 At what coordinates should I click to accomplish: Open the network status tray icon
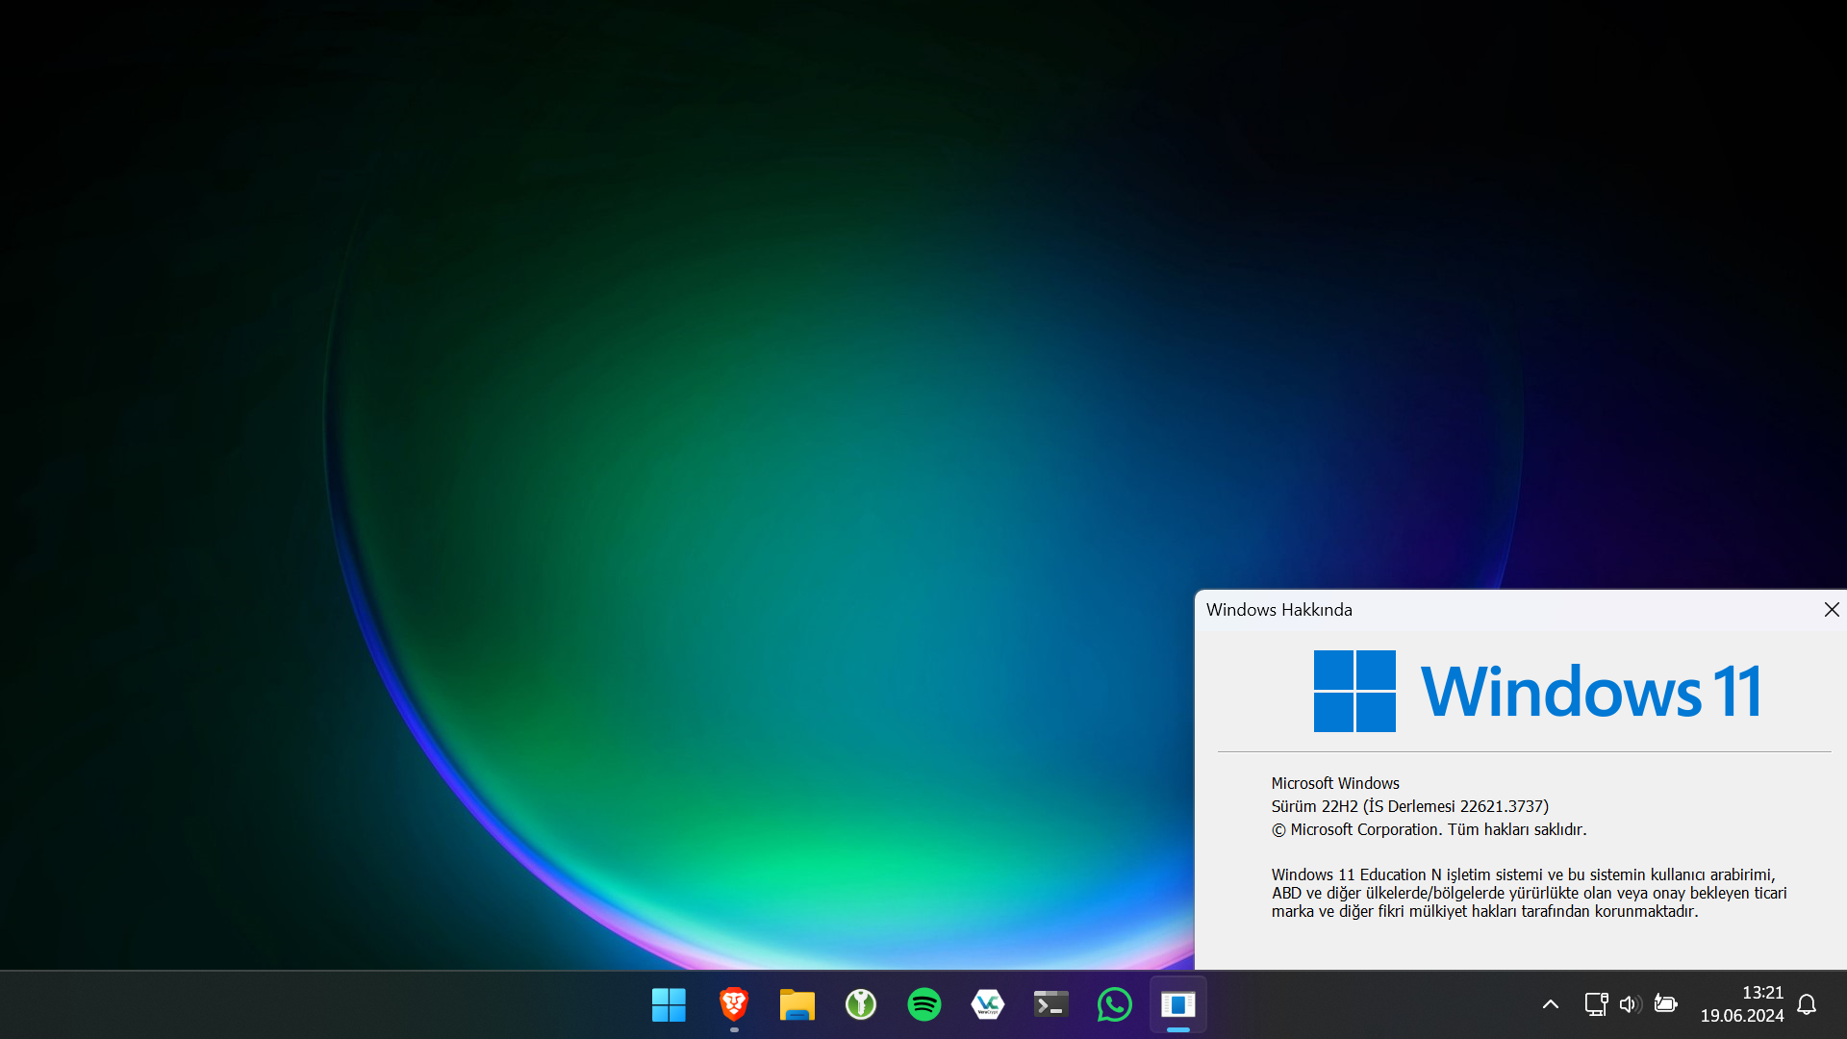[1596, 1004]
